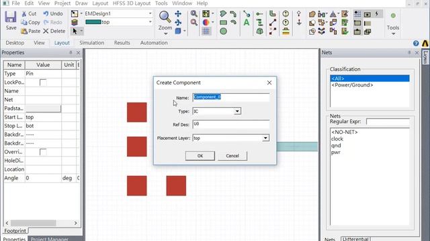Select the clock net in Nets list
This screenshot has width=430, height=241.
[x=337, y=139]
